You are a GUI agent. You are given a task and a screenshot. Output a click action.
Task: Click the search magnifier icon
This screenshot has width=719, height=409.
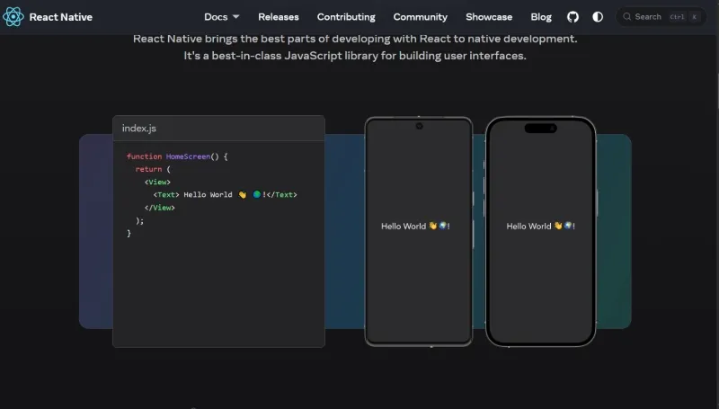pyautogui.click(x=626, y=16)
